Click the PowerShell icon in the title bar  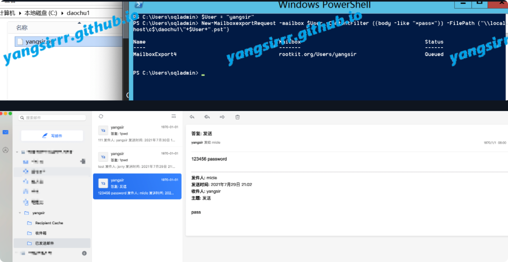(x=139, y=4)
